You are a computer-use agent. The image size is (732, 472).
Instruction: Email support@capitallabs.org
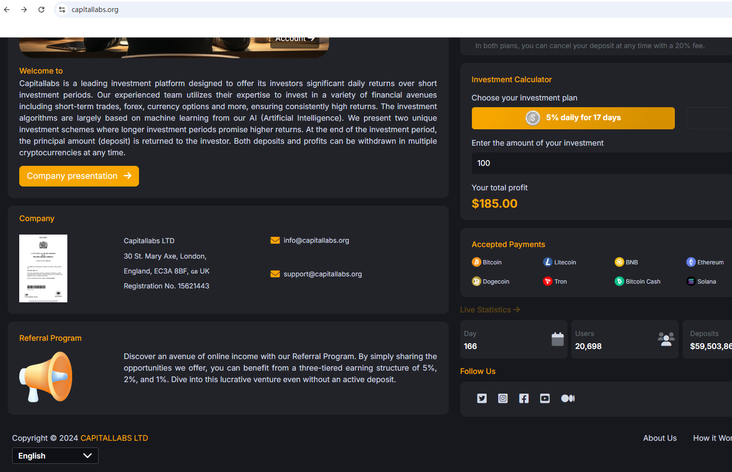click(x=323, y=274)
